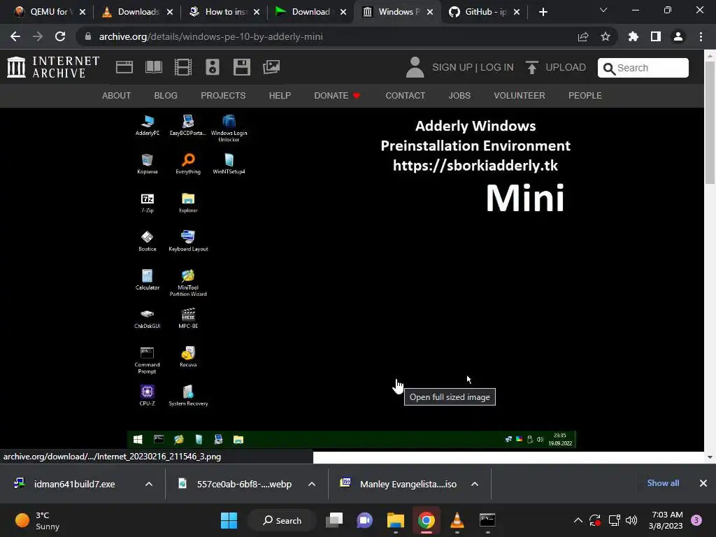View site info via the padlock icon
Viewport: 716px width, 537px height.
pos(88,36)
